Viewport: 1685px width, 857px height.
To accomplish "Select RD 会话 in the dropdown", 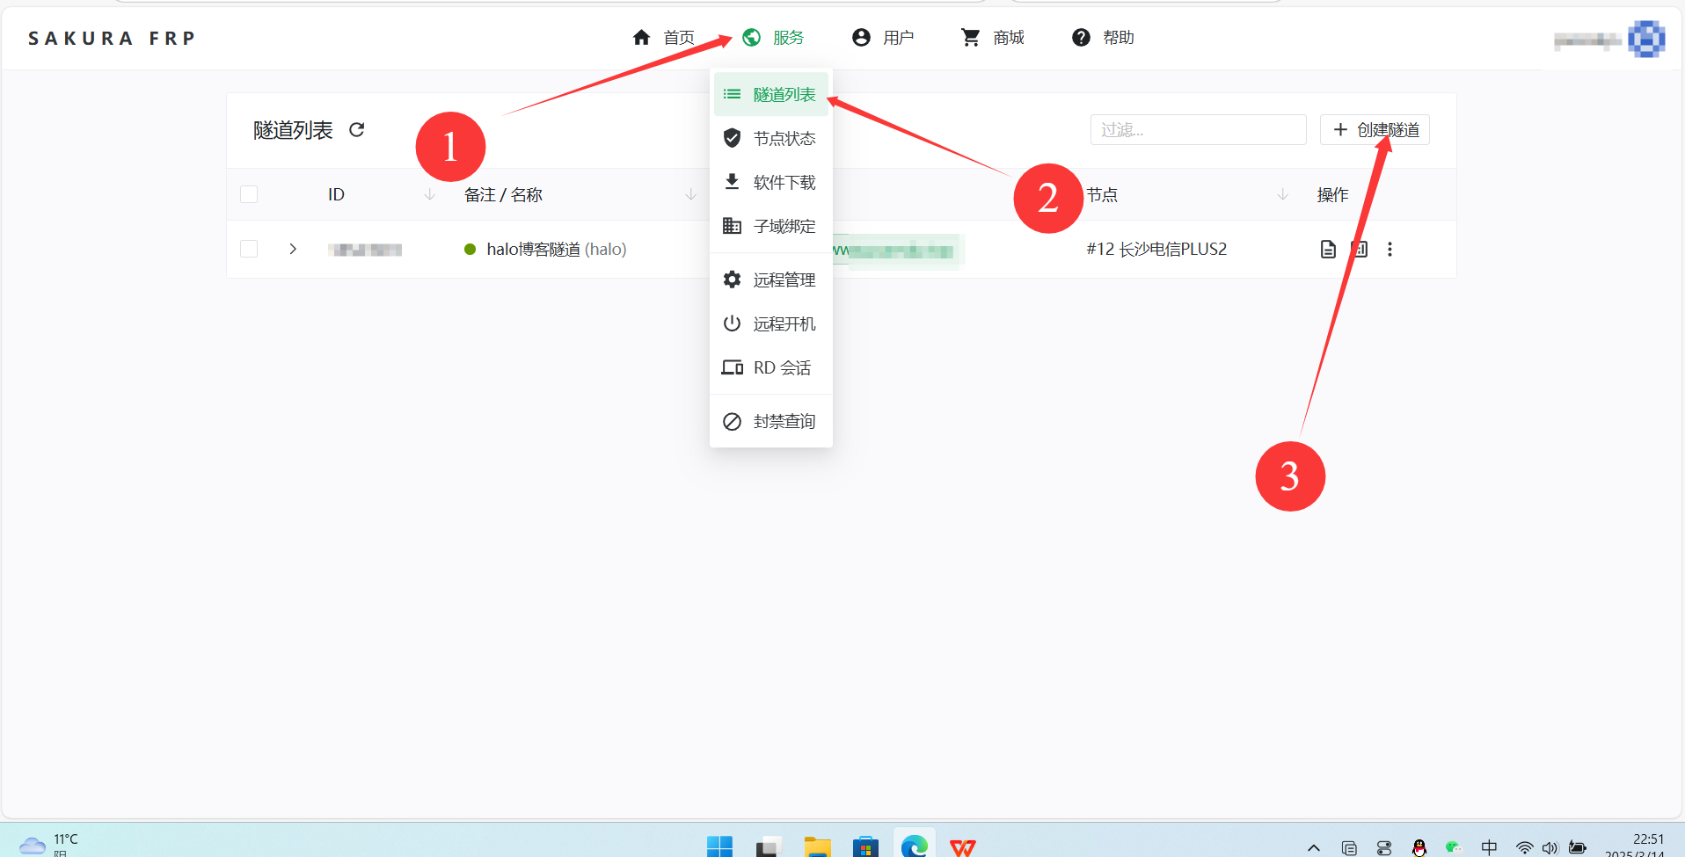I will pos(771,367).
